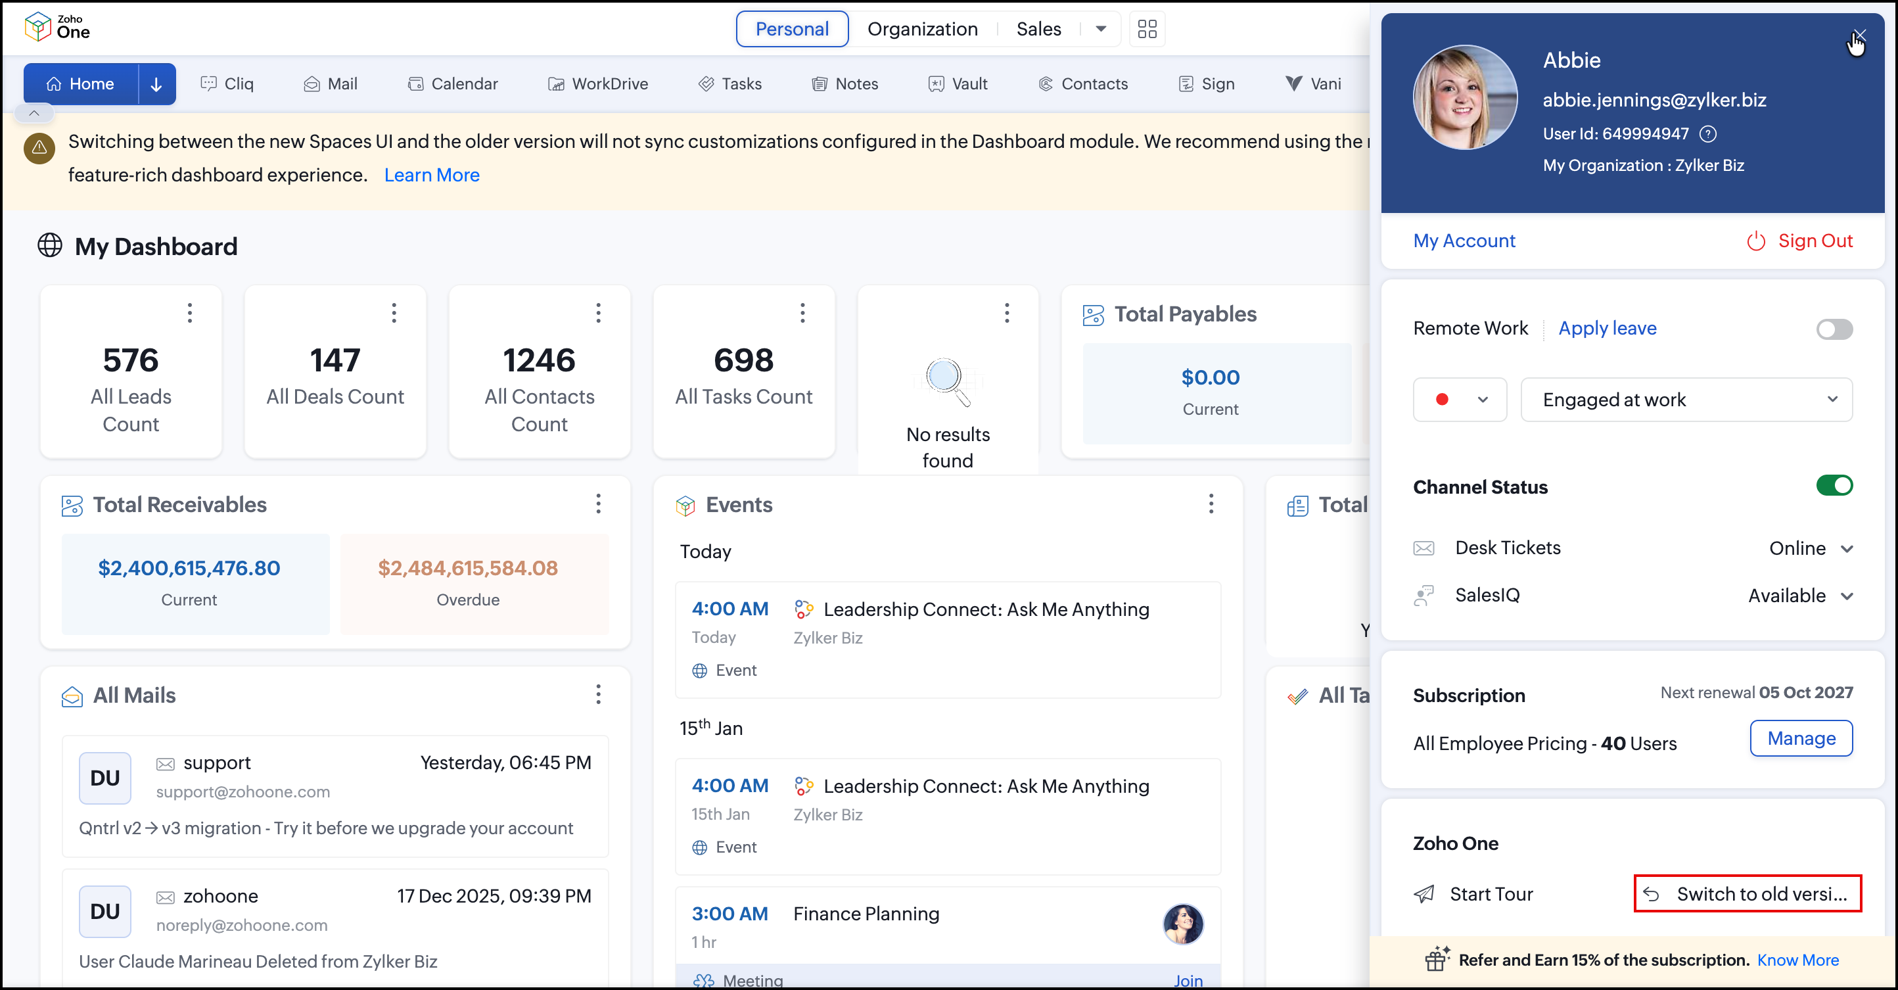Open All Leads Count options menu

190,314
